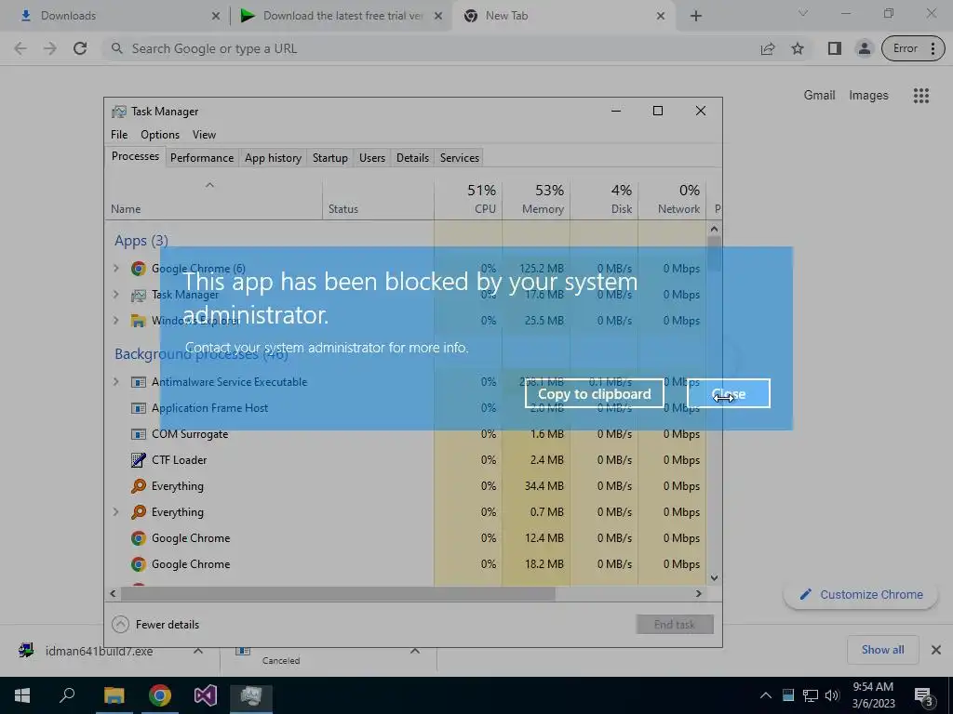
Task: Click End task button
Action: tap(675, 624)
